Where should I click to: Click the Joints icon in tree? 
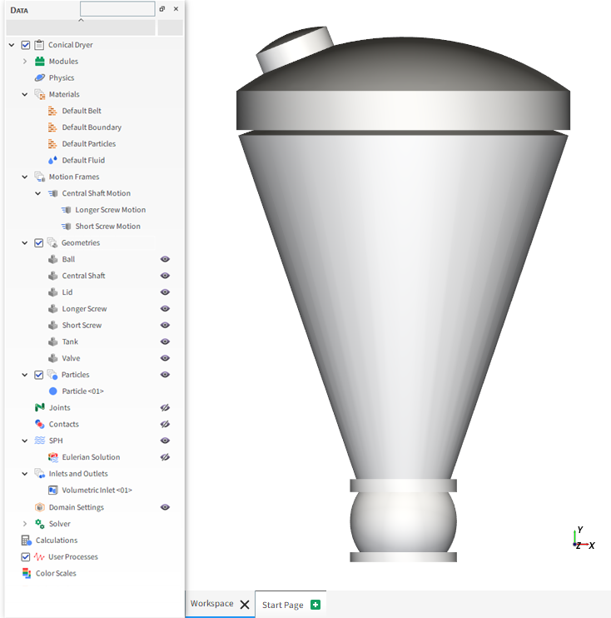[x=39, y=407]
